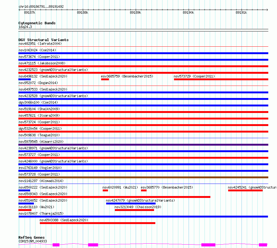Screen dimensions: 277x248
Task: Click nsv6514652 (Sedlazeck2020) label
Action: point(43,200)
